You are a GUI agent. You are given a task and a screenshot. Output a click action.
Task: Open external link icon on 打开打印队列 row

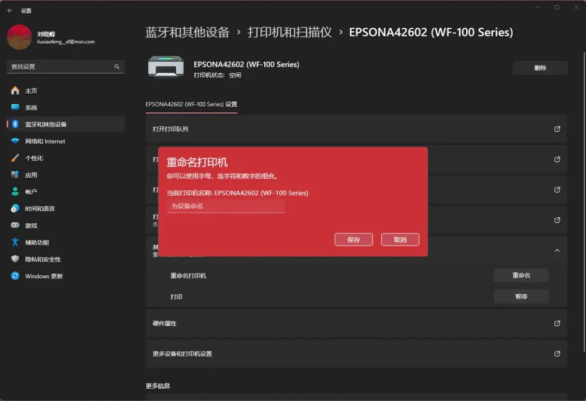pyautogui.click(x=557, y=129)
